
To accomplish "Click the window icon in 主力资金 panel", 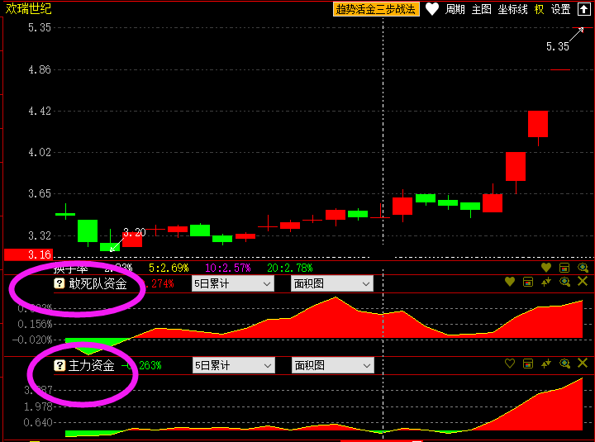I will 527,364.
